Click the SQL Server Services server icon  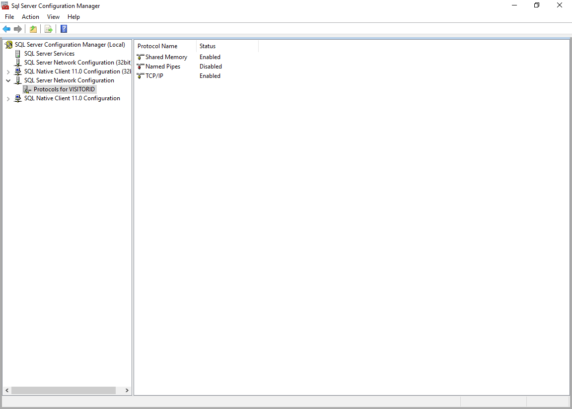(x=18, y=54)
